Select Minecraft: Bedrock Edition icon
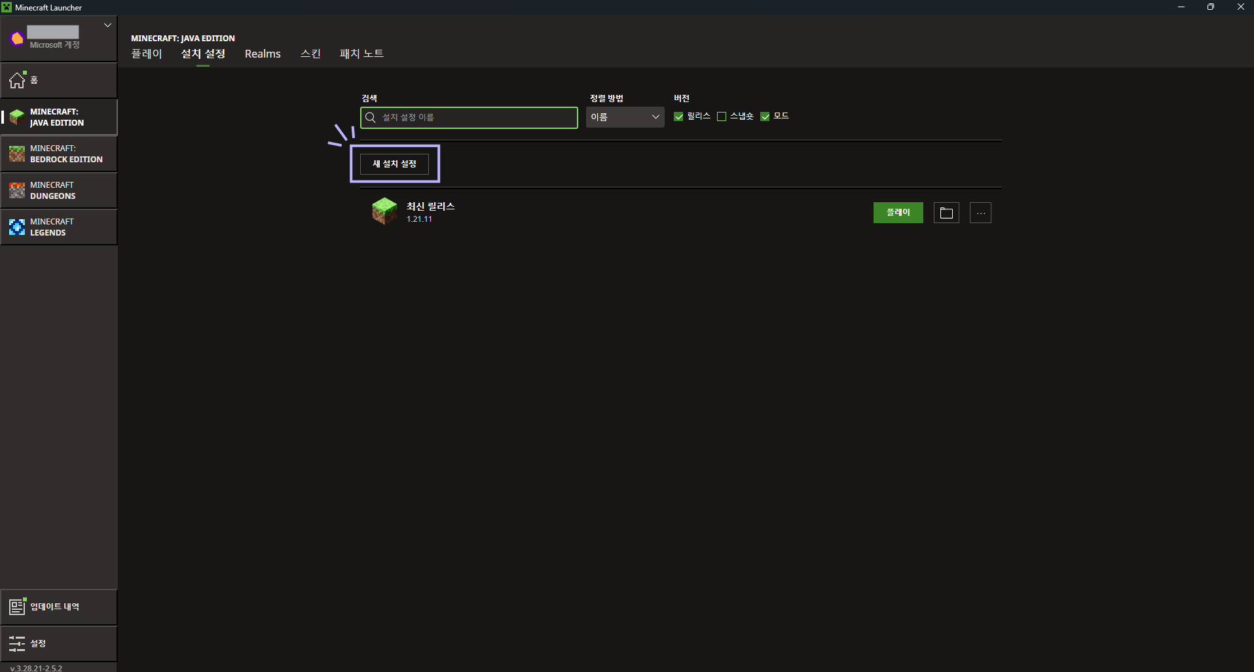 tap(17, 154)
